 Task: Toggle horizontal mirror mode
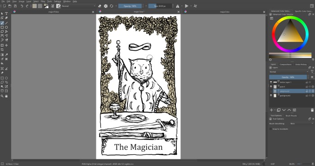click(x=178, y=6)
